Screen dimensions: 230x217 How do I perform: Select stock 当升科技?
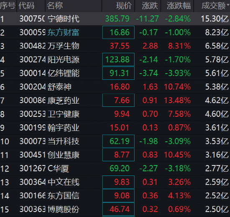(64, 141)
